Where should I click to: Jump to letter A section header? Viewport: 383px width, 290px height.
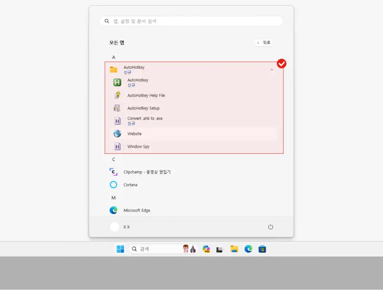point(114,57)
